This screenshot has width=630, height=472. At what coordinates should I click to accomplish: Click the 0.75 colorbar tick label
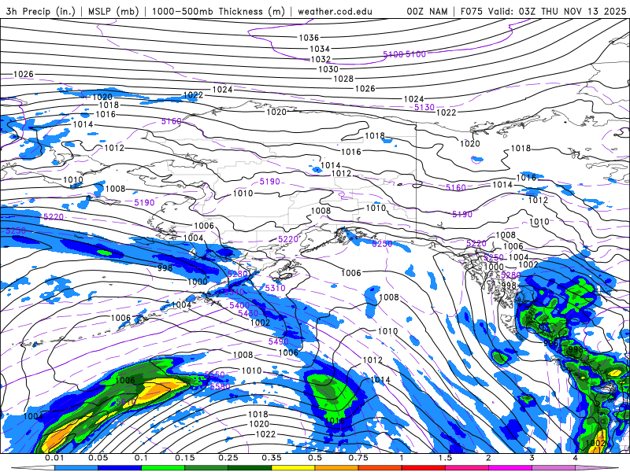pyautogui.click(x=358, y=458)
